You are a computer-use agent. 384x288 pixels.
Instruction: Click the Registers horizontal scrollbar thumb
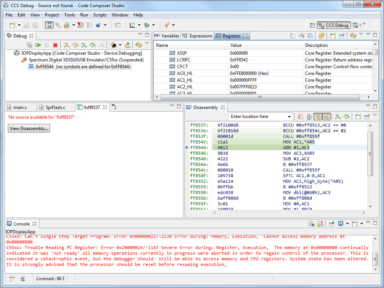click(x=260, y=97)
